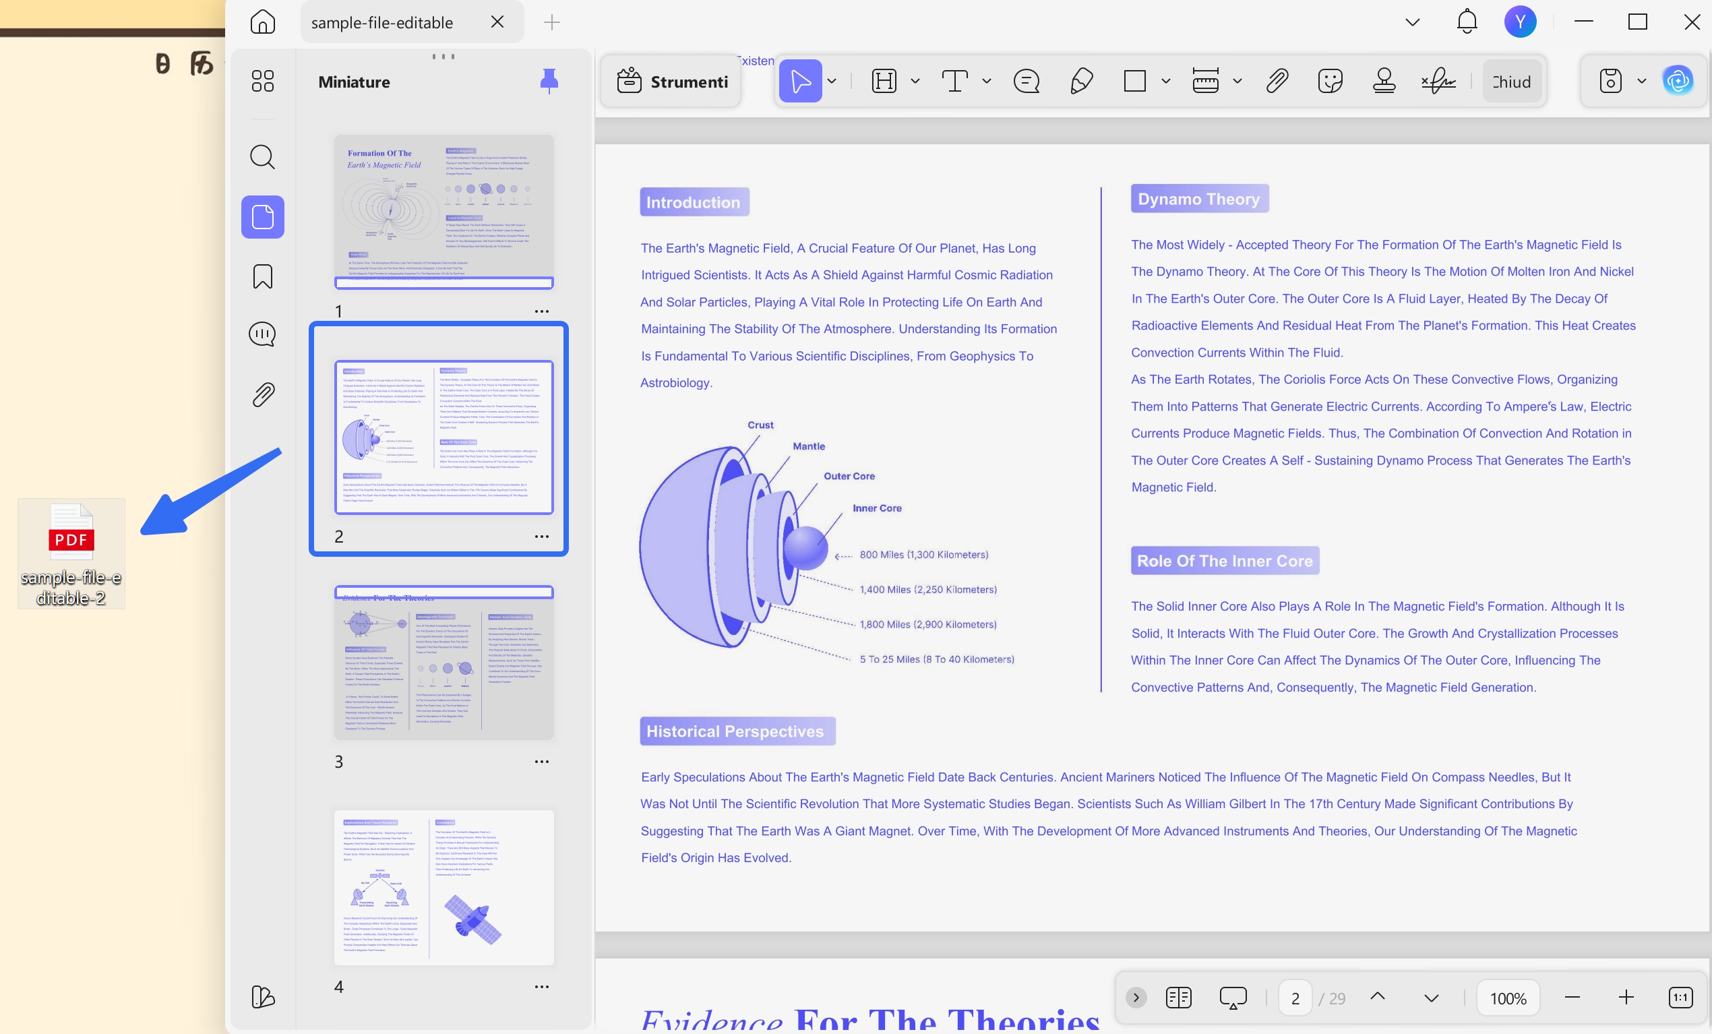Image resolution: width=1712 pixels, height=1034 pixels.
Task: Click the save document icon
Action: click(1610, 82)
